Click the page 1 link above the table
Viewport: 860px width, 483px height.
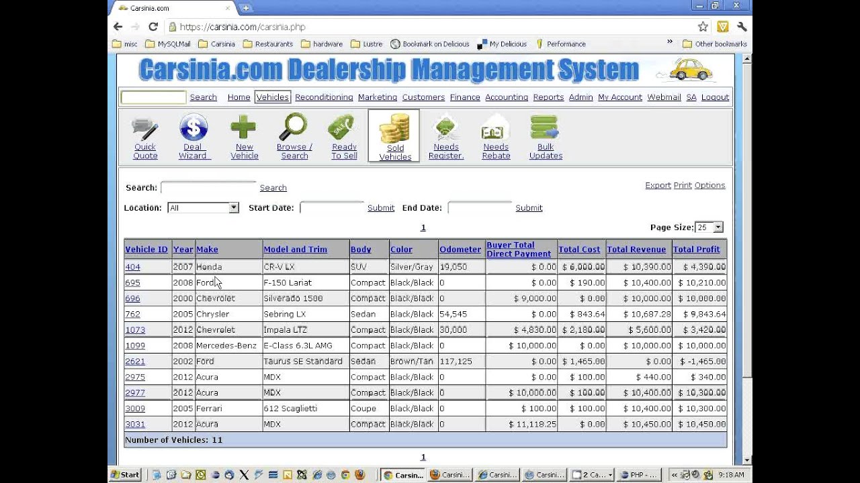pos(423,227)
